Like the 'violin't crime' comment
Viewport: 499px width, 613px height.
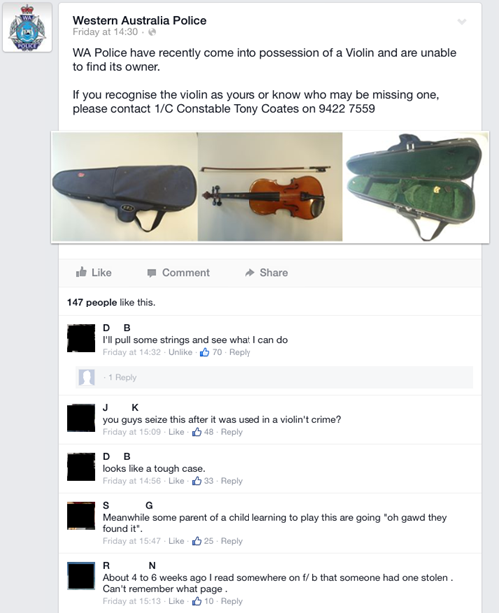point(176,432)
